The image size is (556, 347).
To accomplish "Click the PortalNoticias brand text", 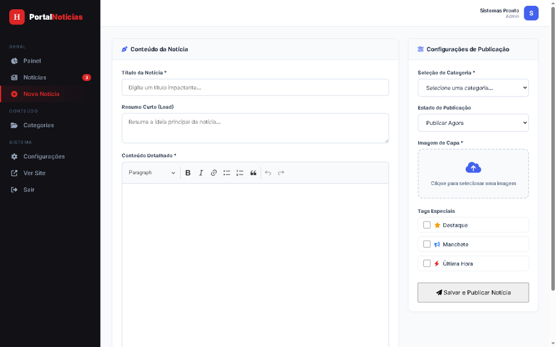I will 56,17.
